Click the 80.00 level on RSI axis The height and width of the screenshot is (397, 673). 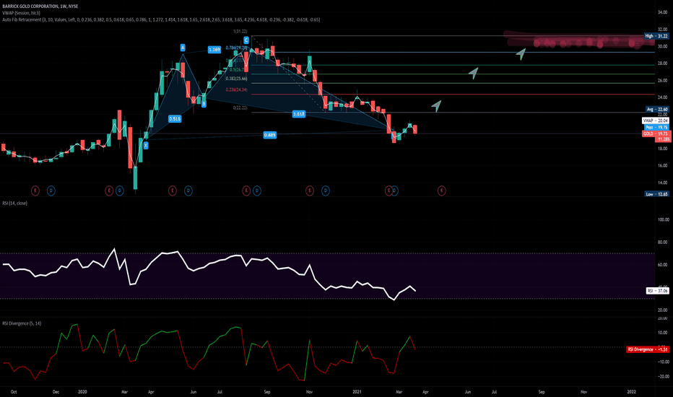(662, 242)
